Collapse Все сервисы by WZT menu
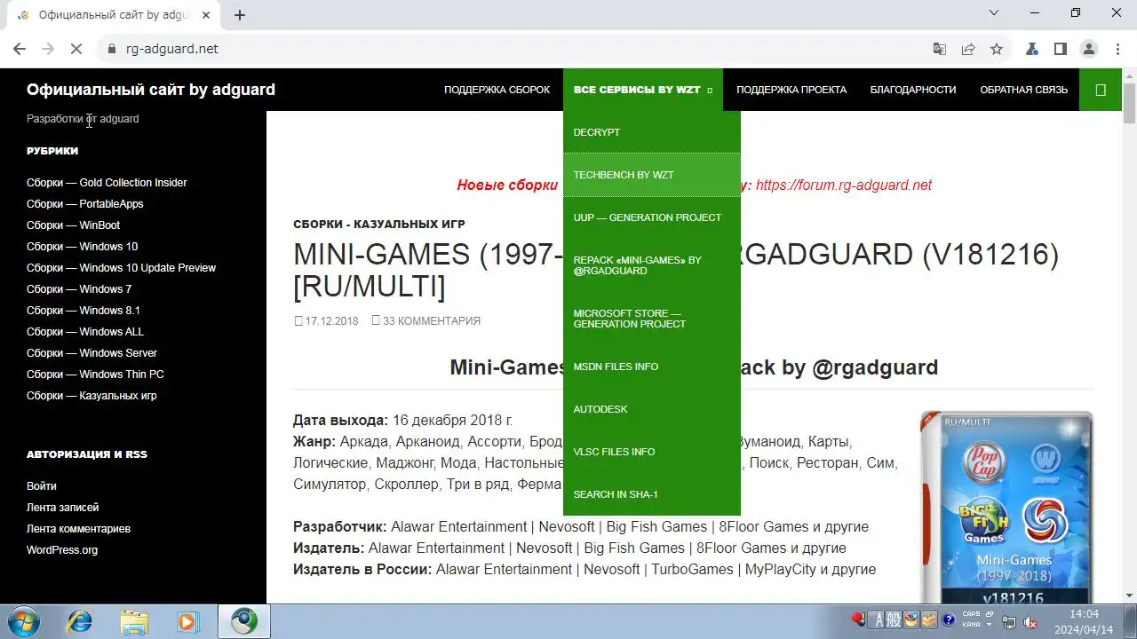 coord(643,90)
